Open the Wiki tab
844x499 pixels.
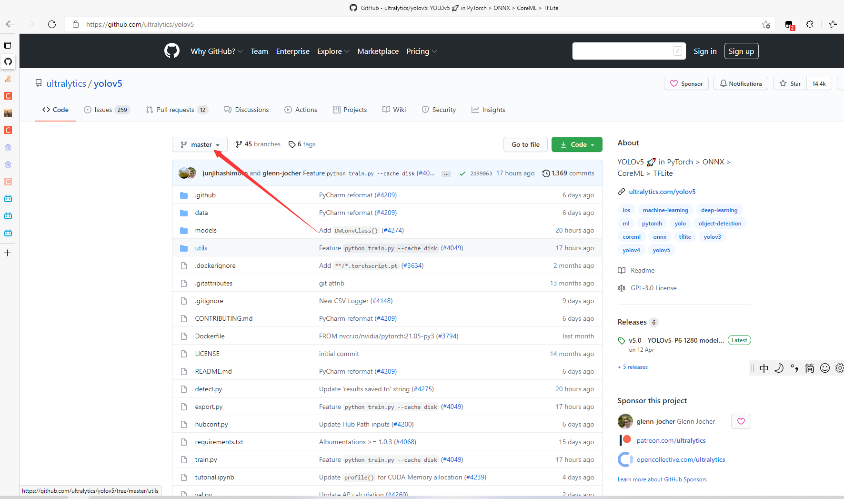coord(394,110)
